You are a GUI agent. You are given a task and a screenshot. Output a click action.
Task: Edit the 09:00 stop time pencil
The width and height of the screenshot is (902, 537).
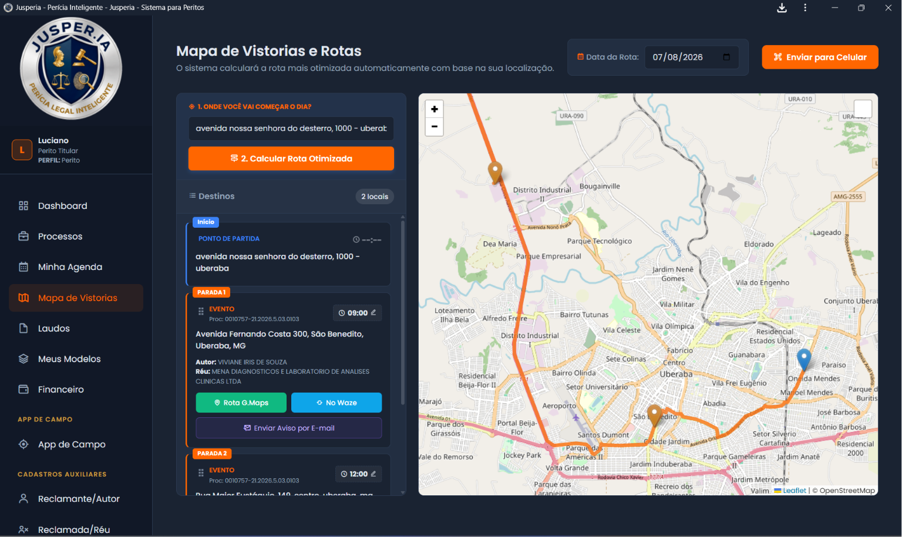[373, 313]
